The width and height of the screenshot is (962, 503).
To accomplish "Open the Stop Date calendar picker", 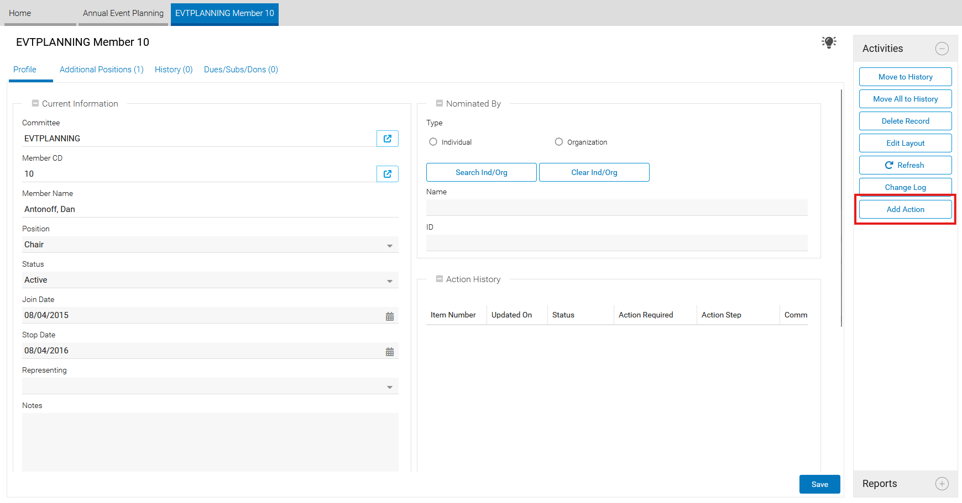I will pos(390,352).
